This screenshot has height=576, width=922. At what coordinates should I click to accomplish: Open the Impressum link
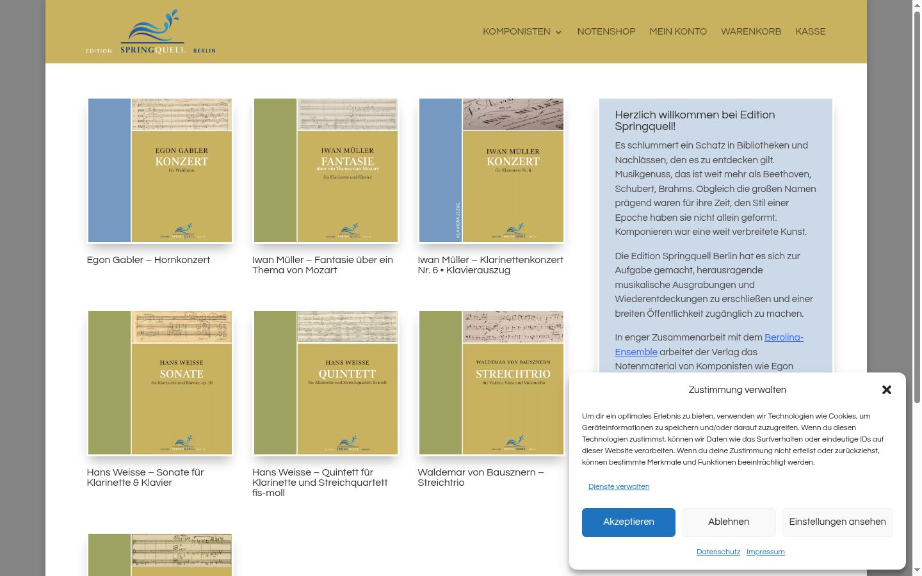(x=766, y=552)
